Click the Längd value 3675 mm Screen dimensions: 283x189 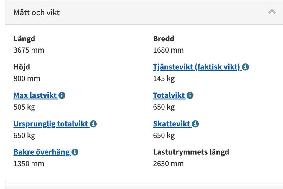click(x=29, y=50)
